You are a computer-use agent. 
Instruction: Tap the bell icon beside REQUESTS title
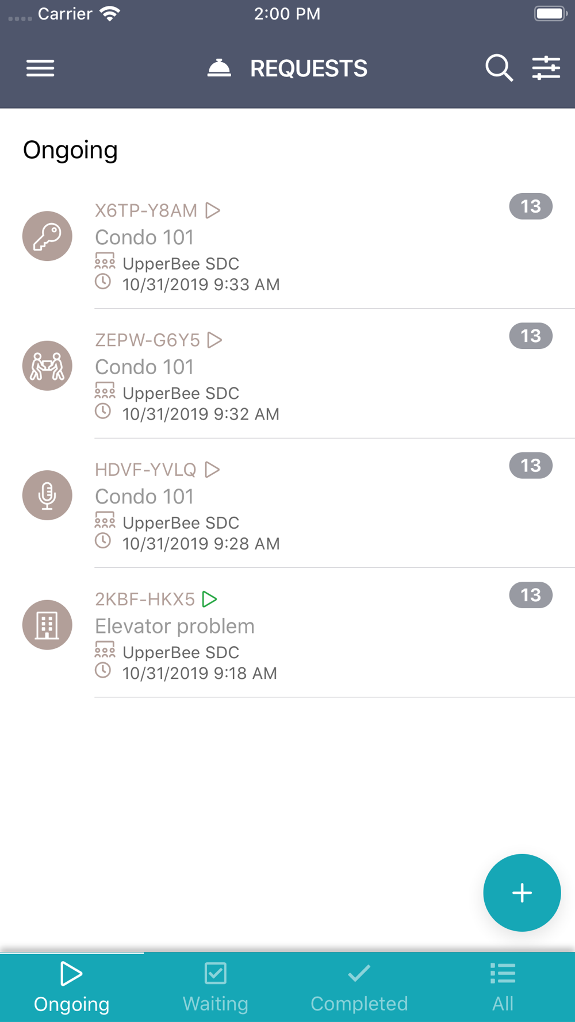coord(219,68)
